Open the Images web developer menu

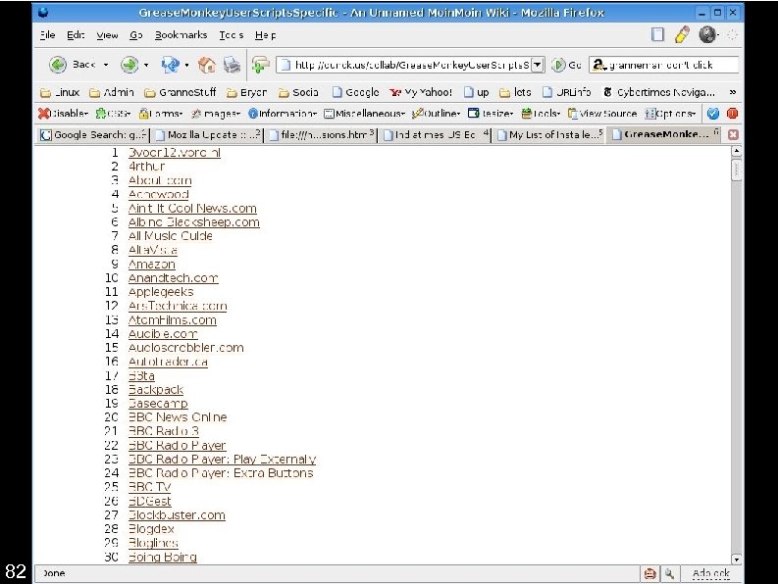[216, 114]
